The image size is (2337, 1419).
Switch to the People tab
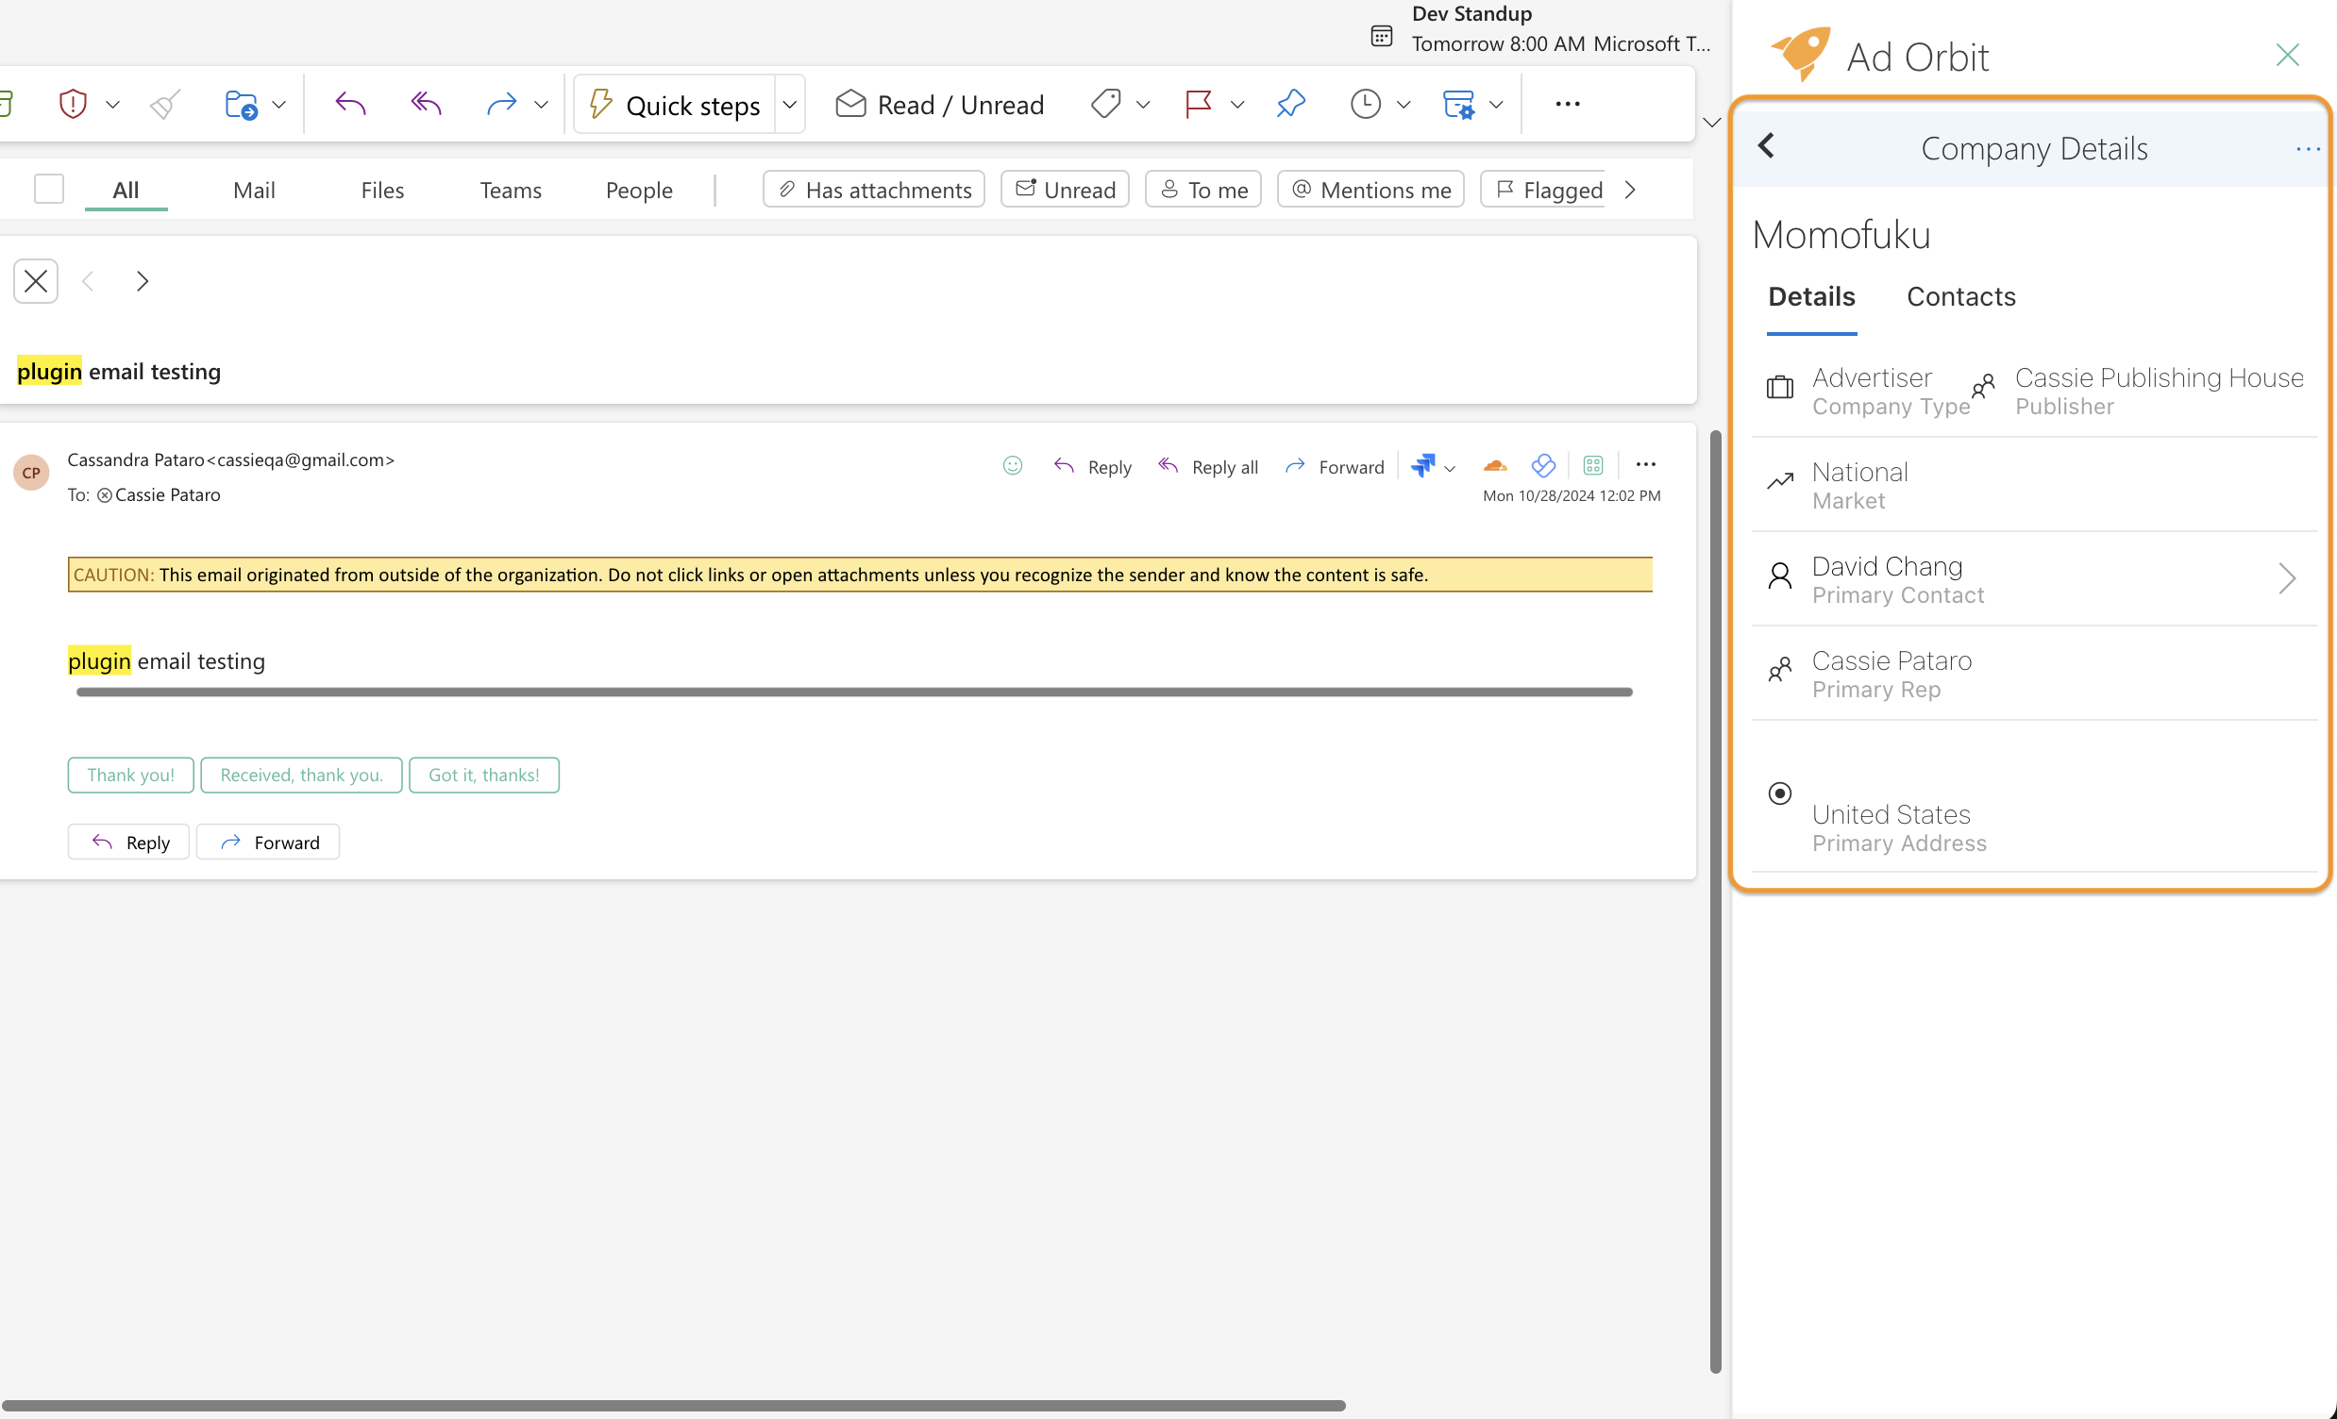click(639, 190)
